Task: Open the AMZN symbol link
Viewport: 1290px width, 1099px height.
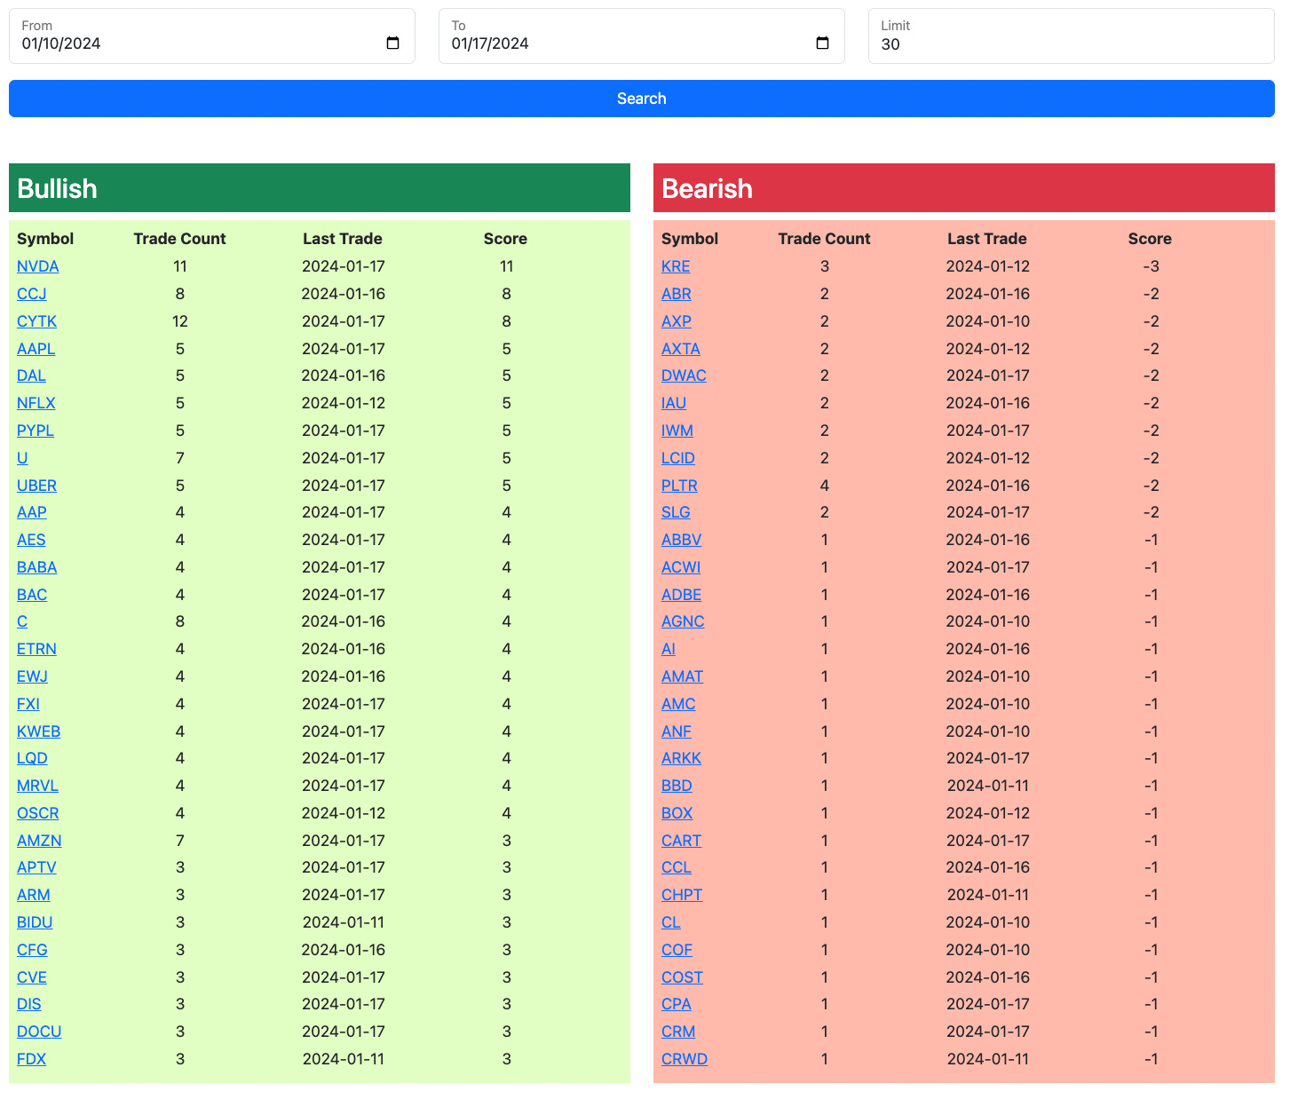Action: coord(39,841)
